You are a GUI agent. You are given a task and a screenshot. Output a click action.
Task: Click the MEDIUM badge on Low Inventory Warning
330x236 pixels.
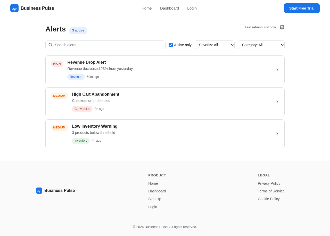(x=59, y=128)
